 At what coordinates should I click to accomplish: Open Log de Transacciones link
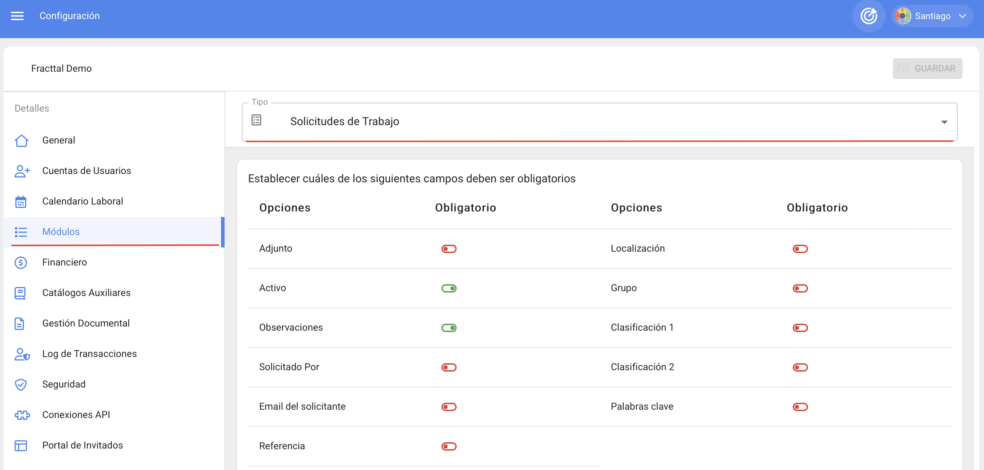(x=89, y=354)
